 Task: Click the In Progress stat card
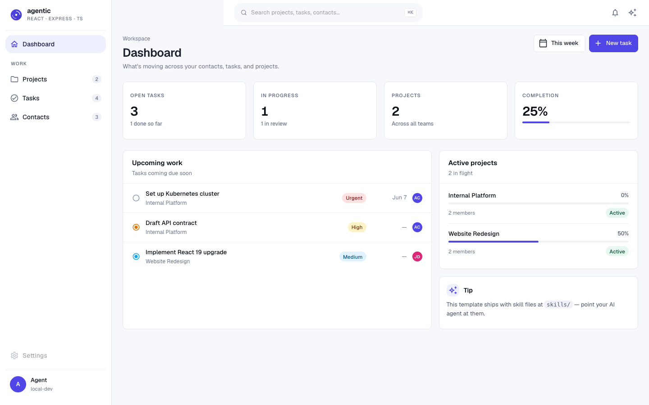point(315,110)
